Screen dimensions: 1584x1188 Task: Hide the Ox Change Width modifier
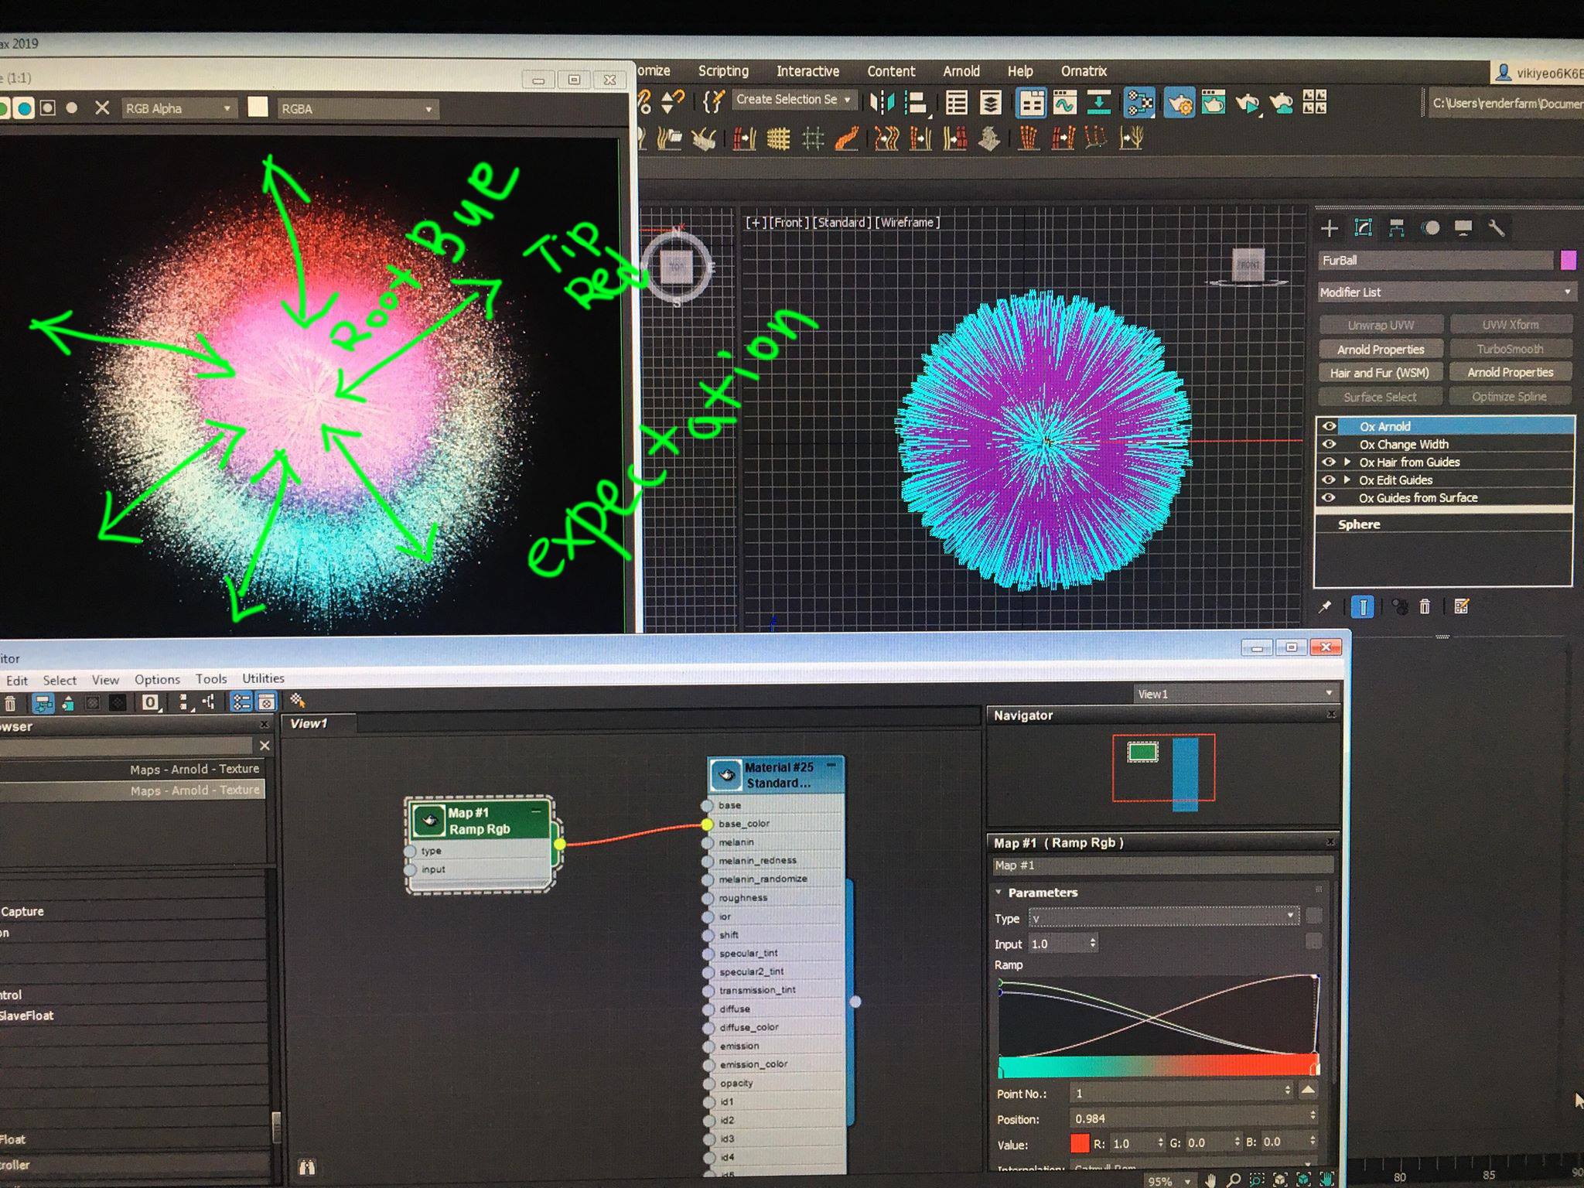(x=1329, y=444)
